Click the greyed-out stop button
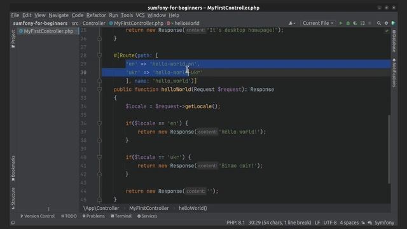The width and height of the screenshot is (407, 229). 370,23
